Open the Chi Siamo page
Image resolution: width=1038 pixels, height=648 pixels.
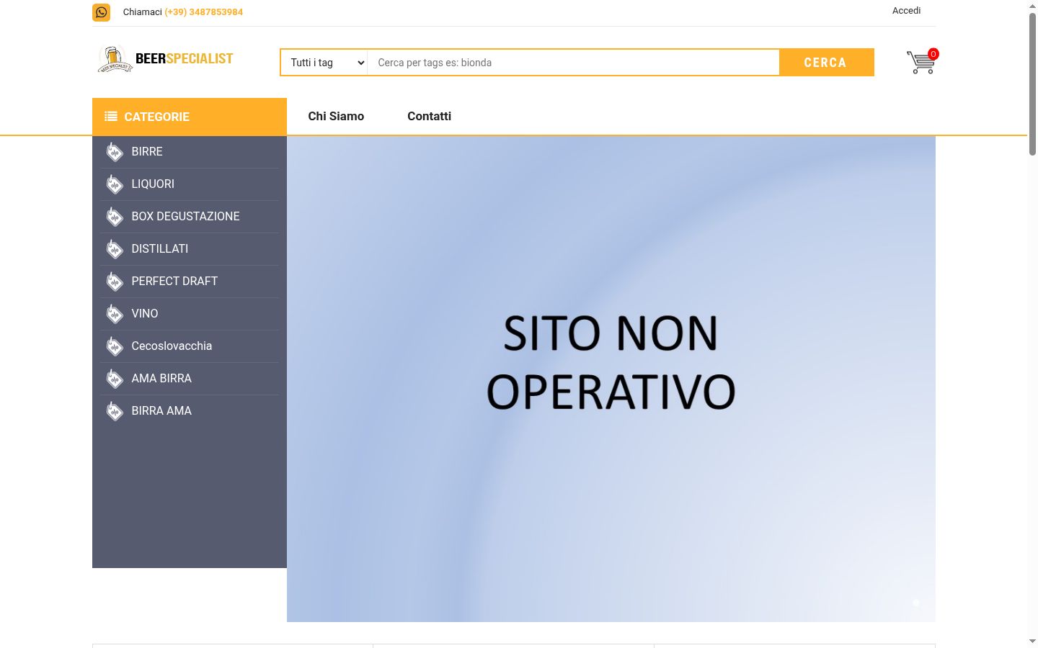pyautogui.click(x=336, y=116)
